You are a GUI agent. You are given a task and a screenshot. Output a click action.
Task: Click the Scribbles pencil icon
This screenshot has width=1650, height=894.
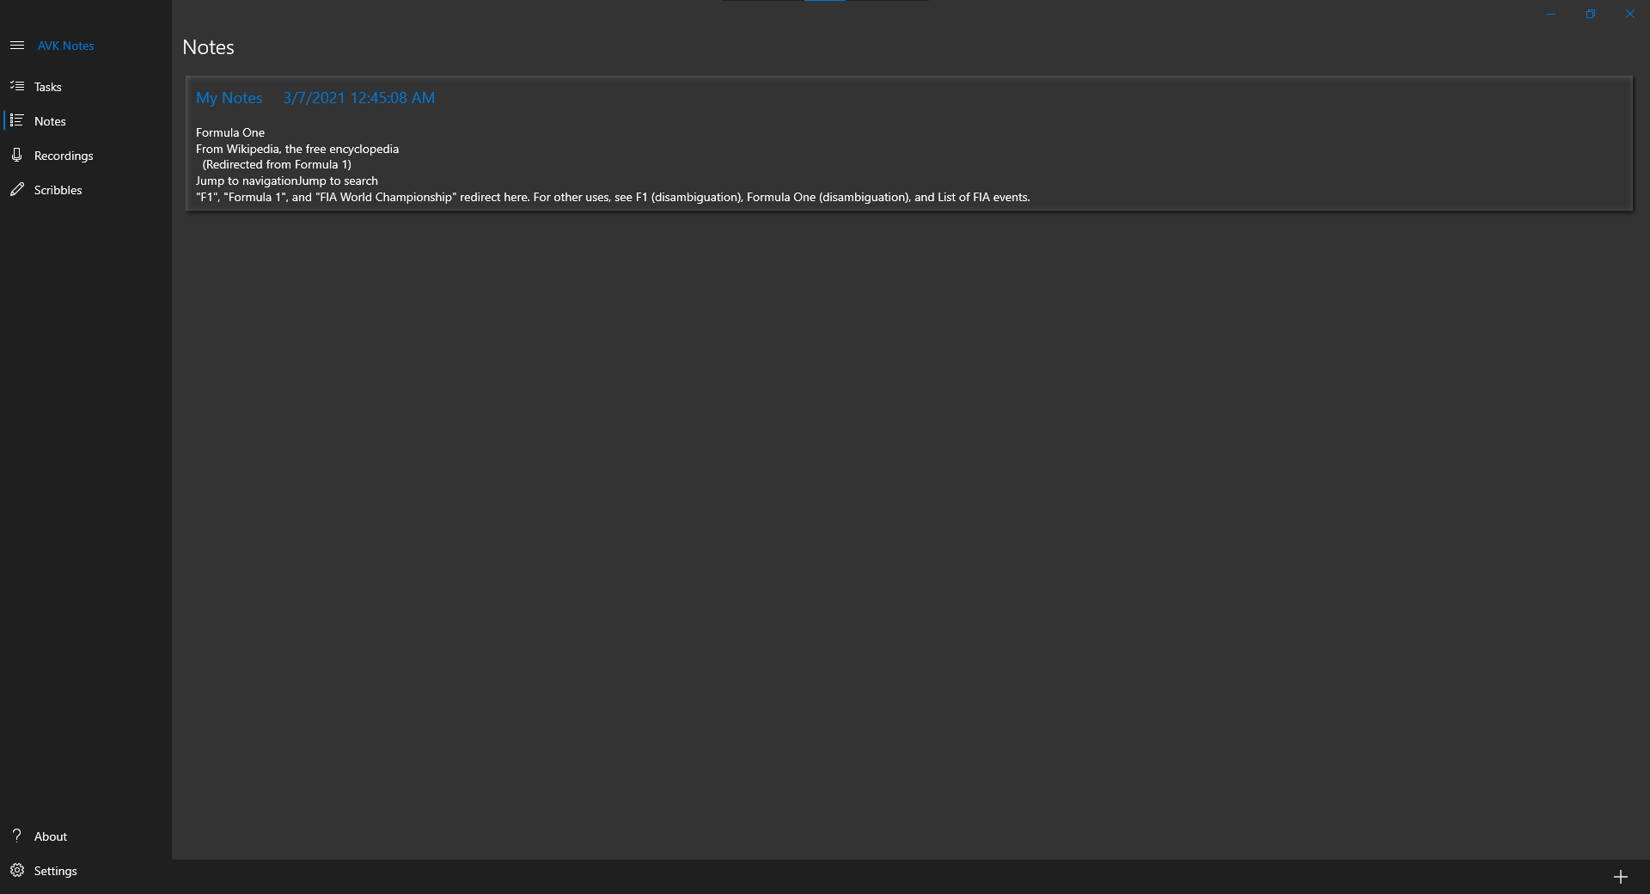coord(17,189)
